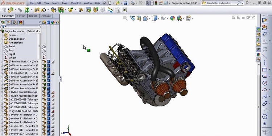Select the Polygon sketch tool
Screen dimensions: 272x136
[x=265, y=117]
